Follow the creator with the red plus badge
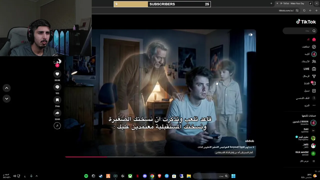The image size is (320, 180). (x=57, y=65)
